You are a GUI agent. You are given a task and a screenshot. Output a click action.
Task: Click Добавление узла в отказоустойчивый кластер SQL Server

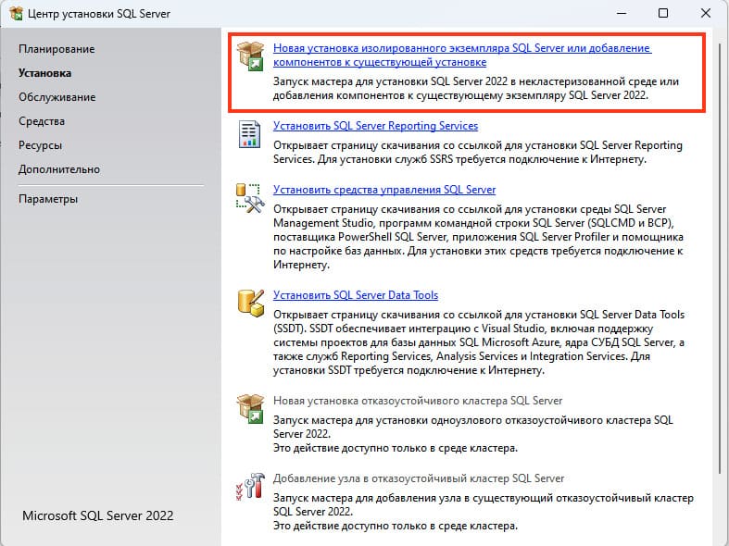coord(419,478)
